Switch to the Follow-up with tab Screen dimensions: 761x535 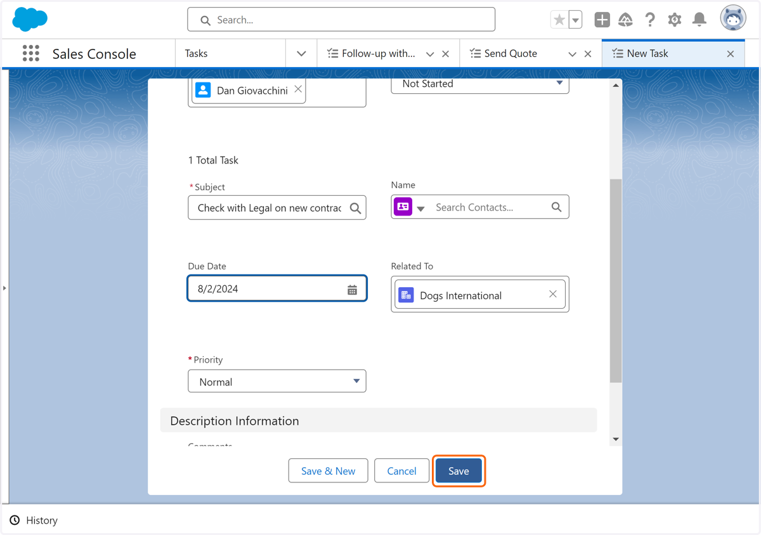click(378, 54)
